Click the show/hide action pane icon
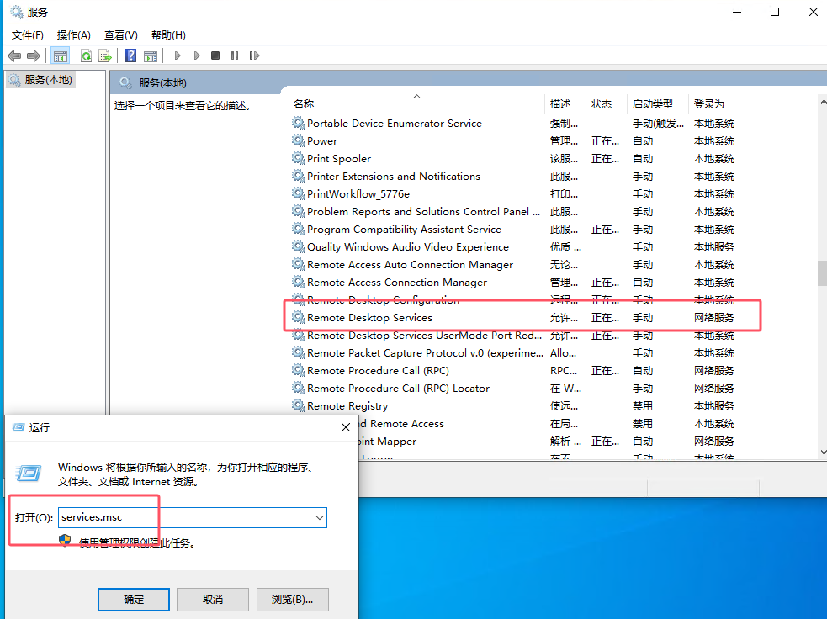This screenshot has height=619, width=827. click(151, 56)
